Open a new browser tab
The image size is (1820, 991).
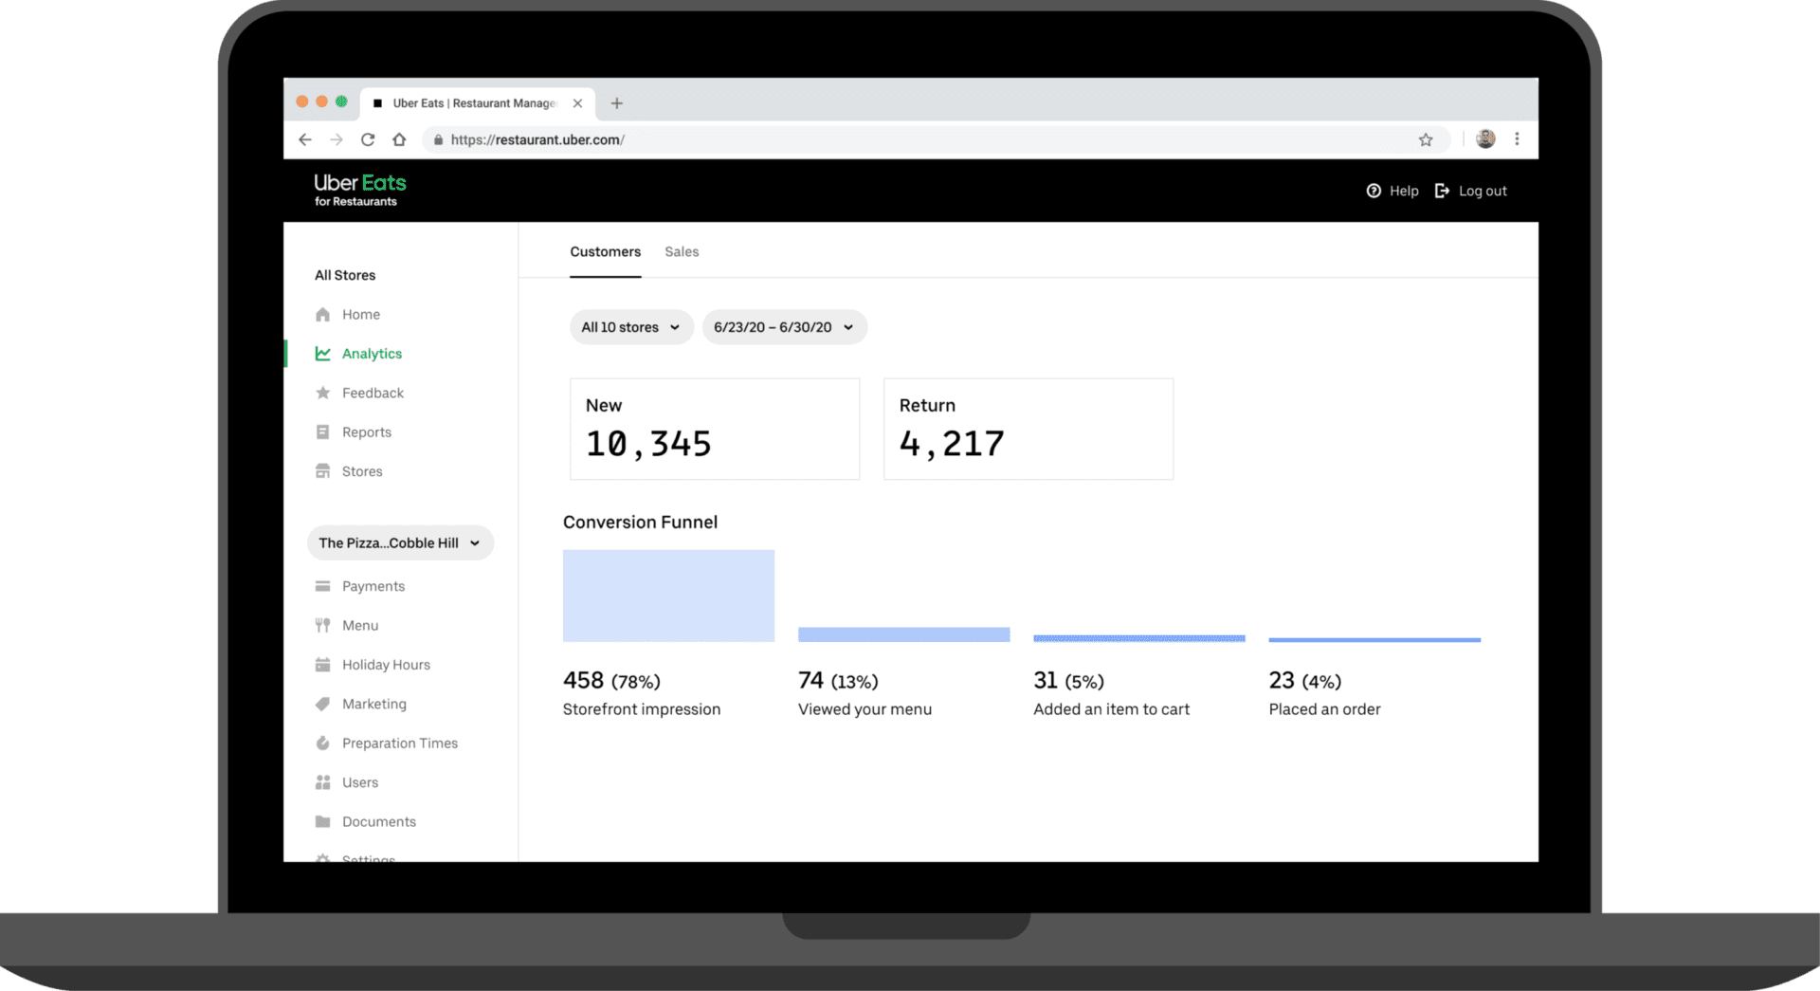click(616, 103)
